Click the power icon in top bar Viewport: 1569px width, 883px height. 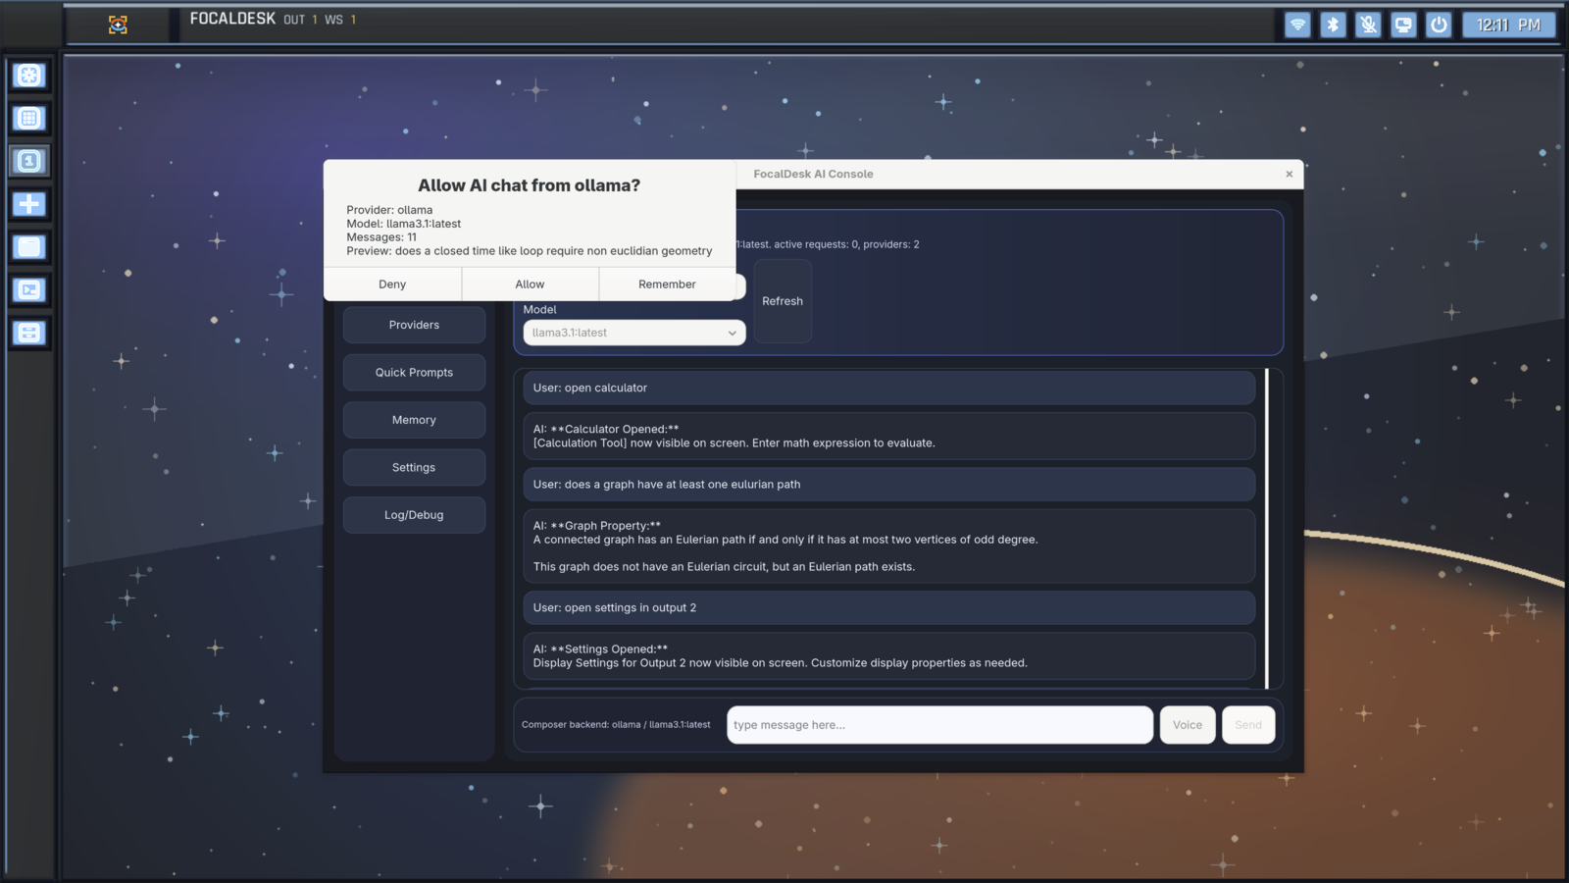(x=1439, y=25)
